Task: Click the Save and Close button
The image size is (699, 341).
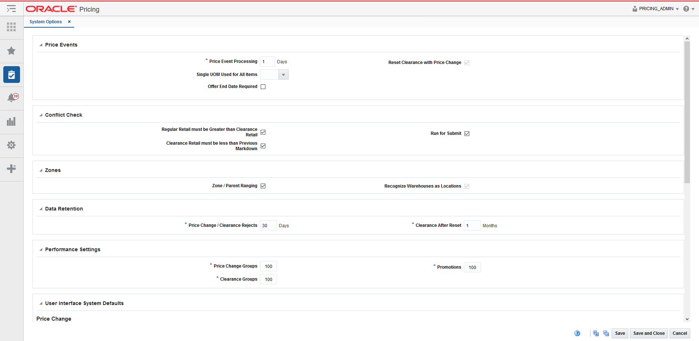Action: pyautogui.click(x=649, y=333)
